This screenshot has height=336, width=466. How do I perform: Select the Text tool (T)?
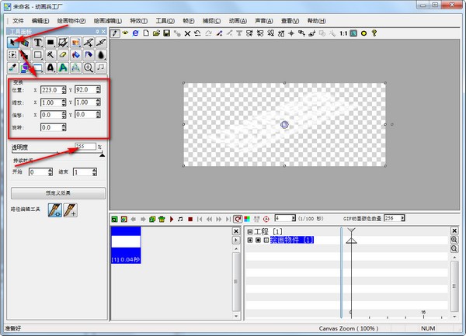click(x=37, y=42)
